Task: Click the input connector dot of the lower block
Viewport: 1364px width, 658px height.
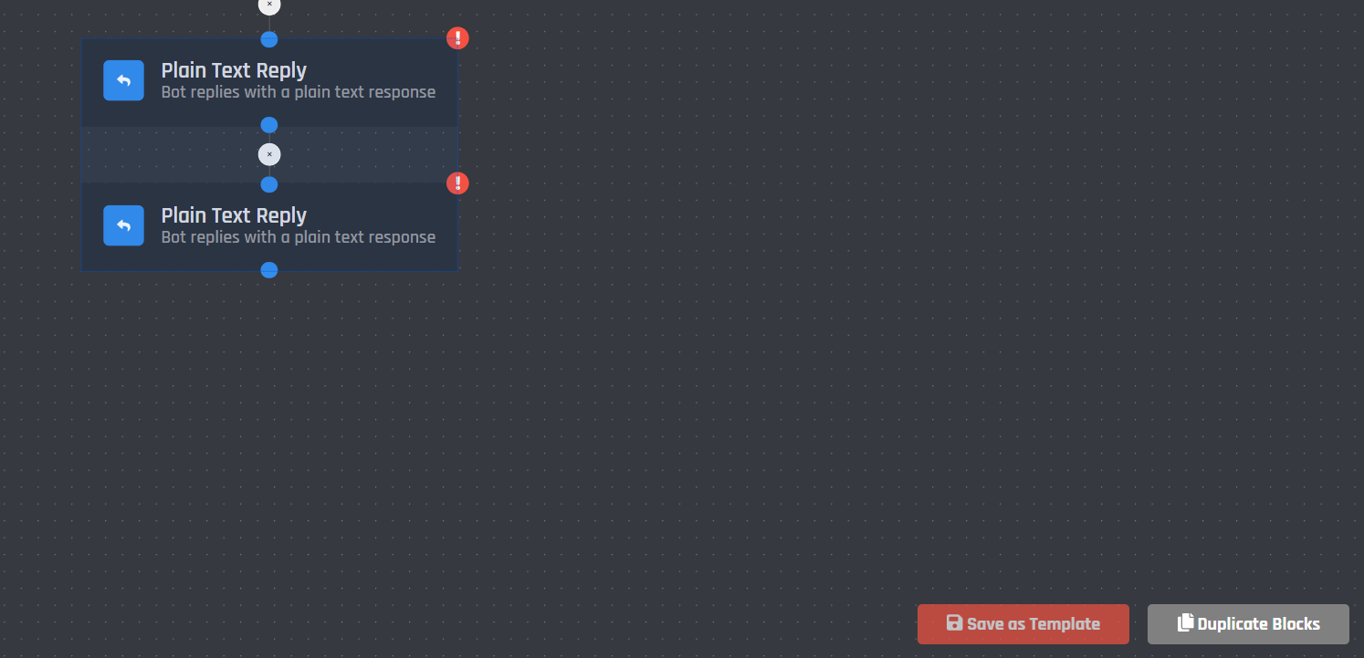Action: pos(269,184)
